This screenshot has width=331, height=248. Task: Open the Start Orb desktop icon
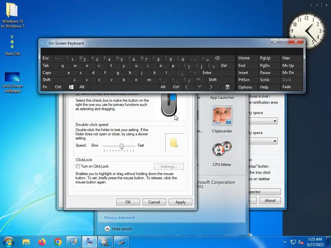(12, 45)
